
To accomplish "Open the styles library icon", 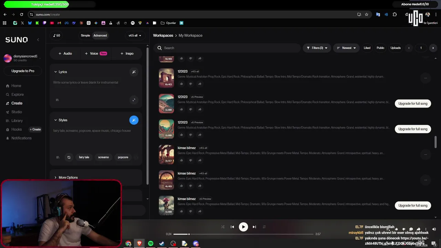I will point(58,157).
